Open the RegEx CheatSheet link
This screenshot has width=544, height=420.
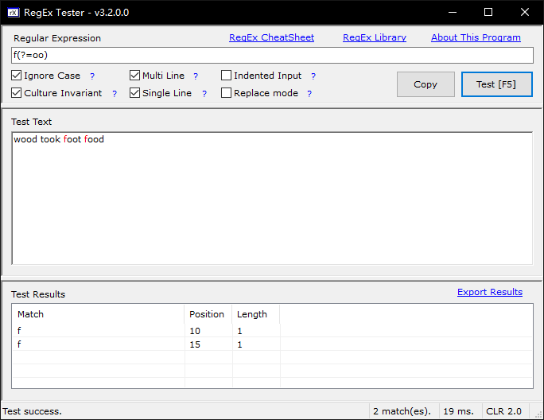271,37
